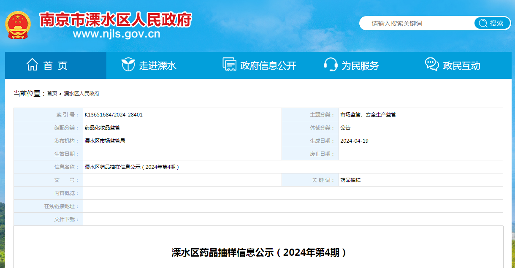
Task: Click 溧水区市场监管局 publisher value
Action: click(105, 141)
